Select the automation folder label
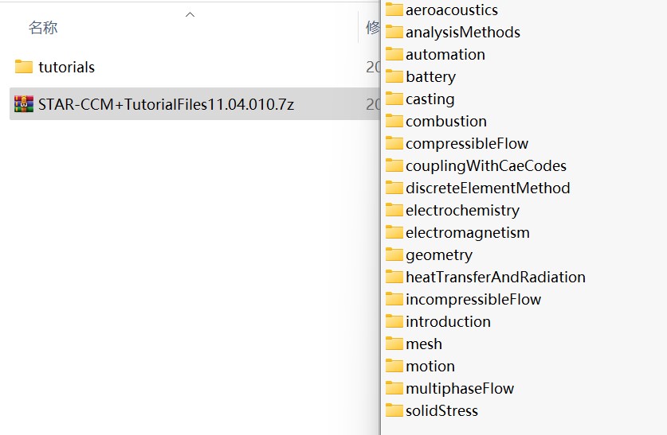 pyautogui.click(x=445, y=55)
